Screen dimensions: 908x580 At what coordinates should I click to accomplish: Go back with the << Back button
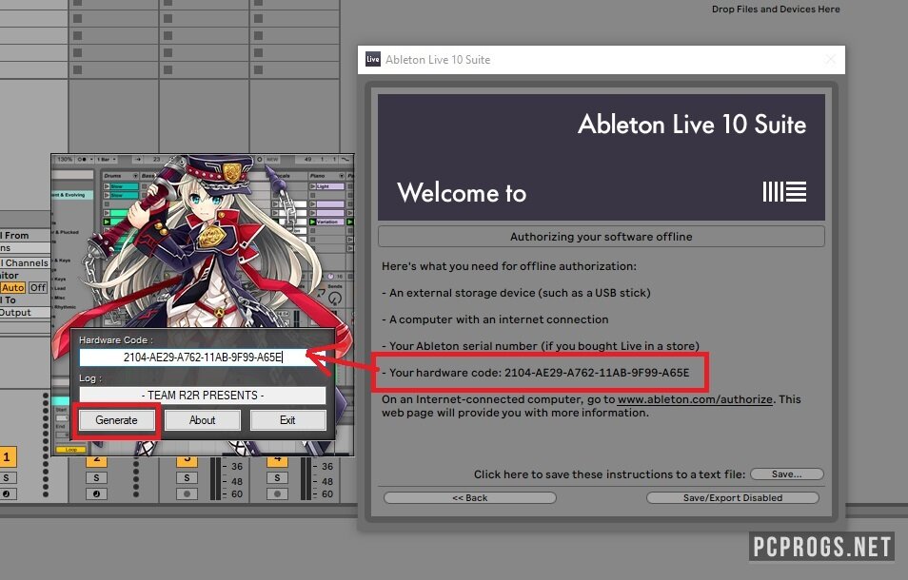469,497
